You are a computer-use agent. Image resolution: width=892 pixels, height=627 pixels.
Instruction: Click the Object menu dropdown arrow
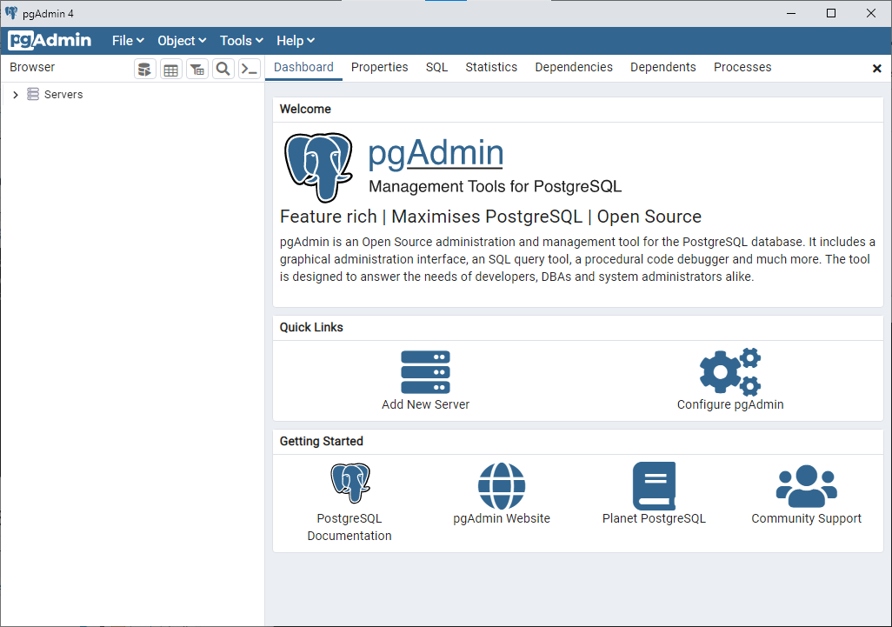[202, 41]
